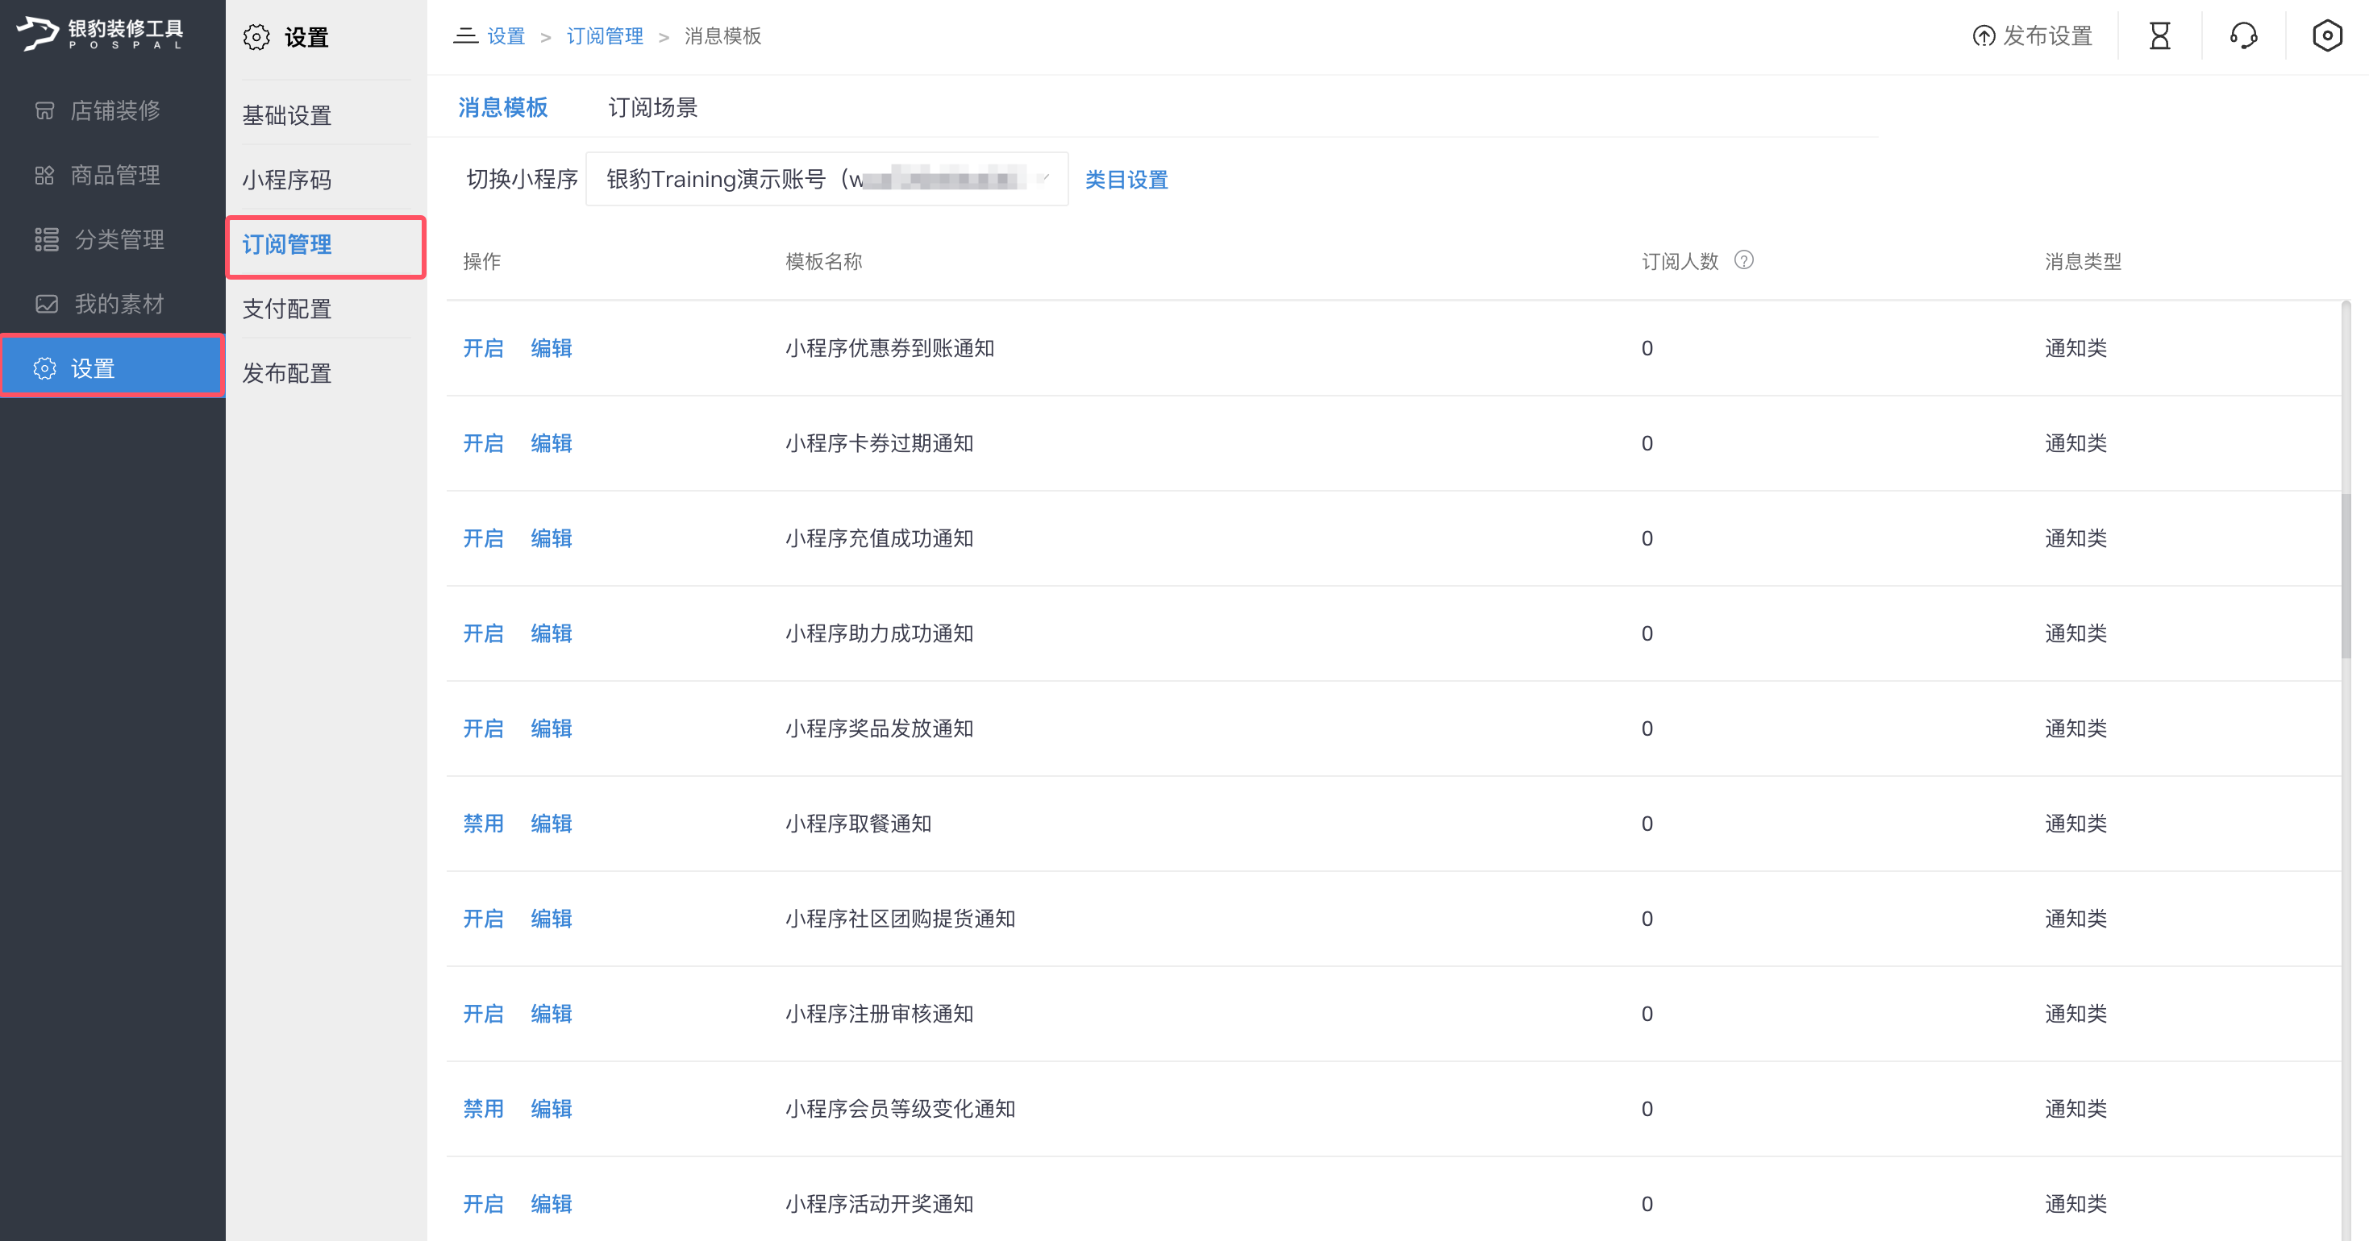Disable 小程序取餐通知 template via 禁用

[483, 824]
